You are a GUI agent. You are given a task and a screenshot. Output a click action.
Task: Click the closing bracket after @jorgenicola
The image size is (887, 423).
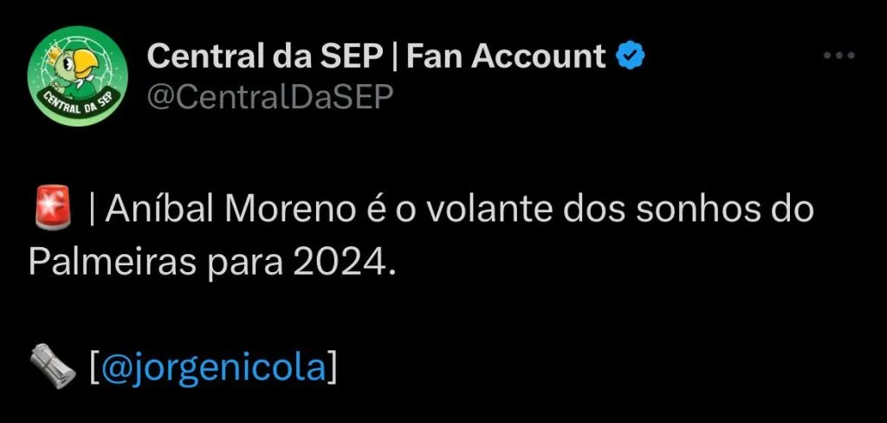pos(331,367)
